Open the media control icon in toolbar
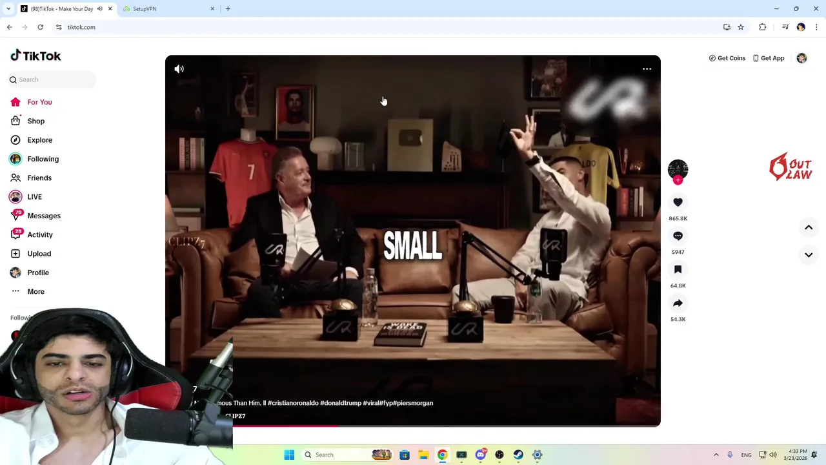Screen dimensions: 826x465 785,27
